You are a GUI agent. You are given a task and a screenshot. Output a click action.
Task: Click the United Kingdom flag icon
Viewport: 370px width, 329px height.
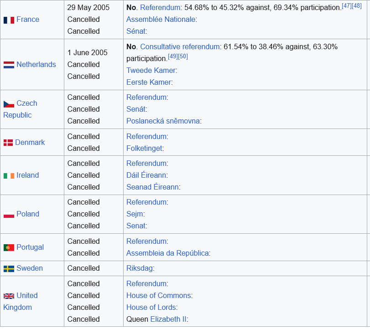[9, 296]
